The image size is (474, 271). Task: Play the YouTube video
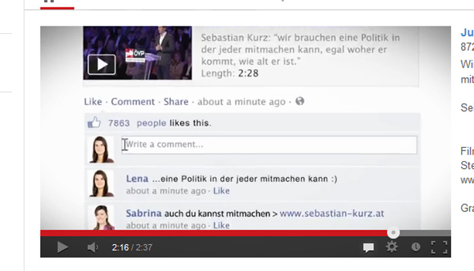click(x=62, y=247)
